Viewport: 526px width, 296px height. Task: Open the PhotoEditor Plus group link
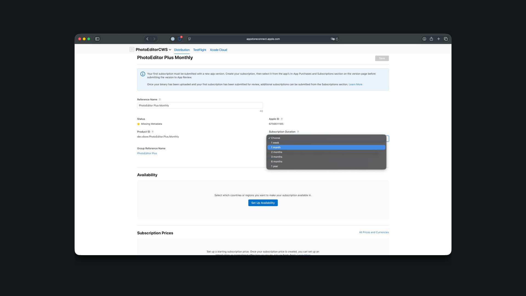pyautogui.click(x=147, y=153)
